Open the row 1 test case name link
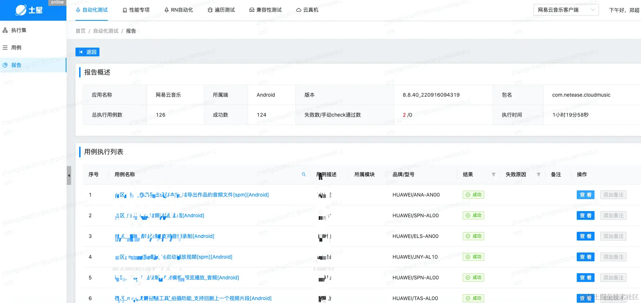Image resolution: width=641 pixels, height=303 pixels. pyautogui.click(x=192, y=195)
